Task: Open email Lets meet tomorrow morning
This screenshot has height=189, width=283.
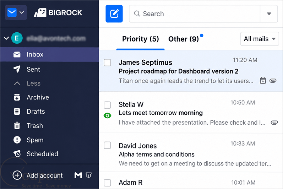Action: (160, 113)
